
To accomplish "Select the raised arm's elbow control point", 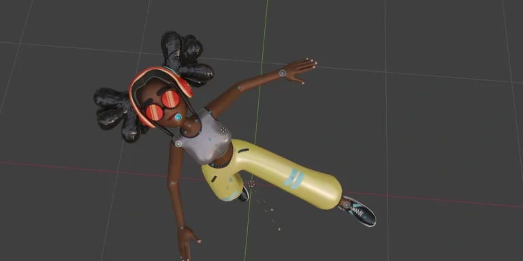I will point(239,88).
